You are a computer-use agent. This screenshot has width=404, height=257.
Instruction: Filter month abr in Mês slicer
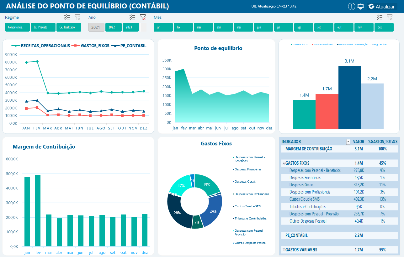pyautogui.click(x=223, y=27)
